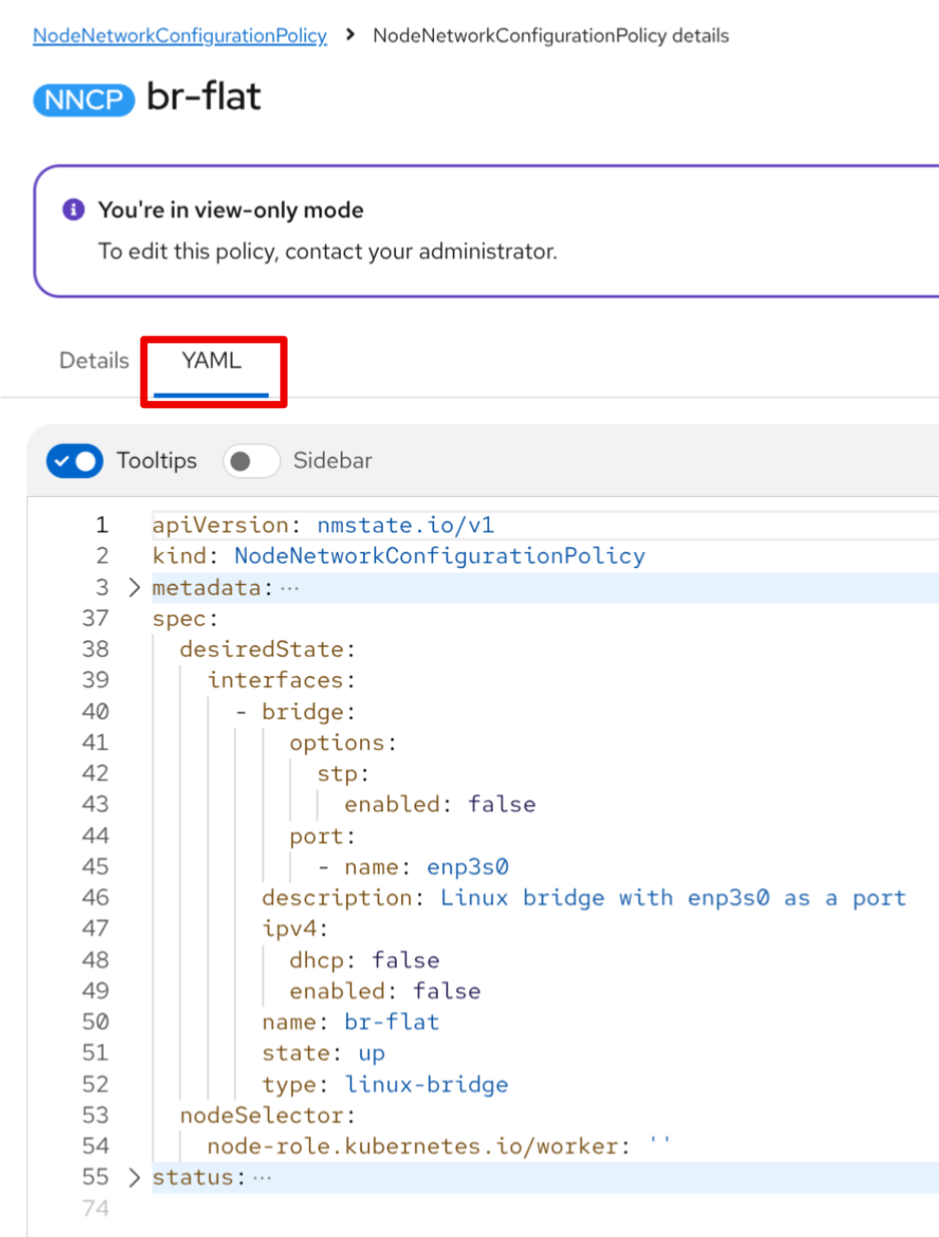939x1237 pixels.
Task: Expand the collapsed metadata section
Action: [x=134, y=587]
